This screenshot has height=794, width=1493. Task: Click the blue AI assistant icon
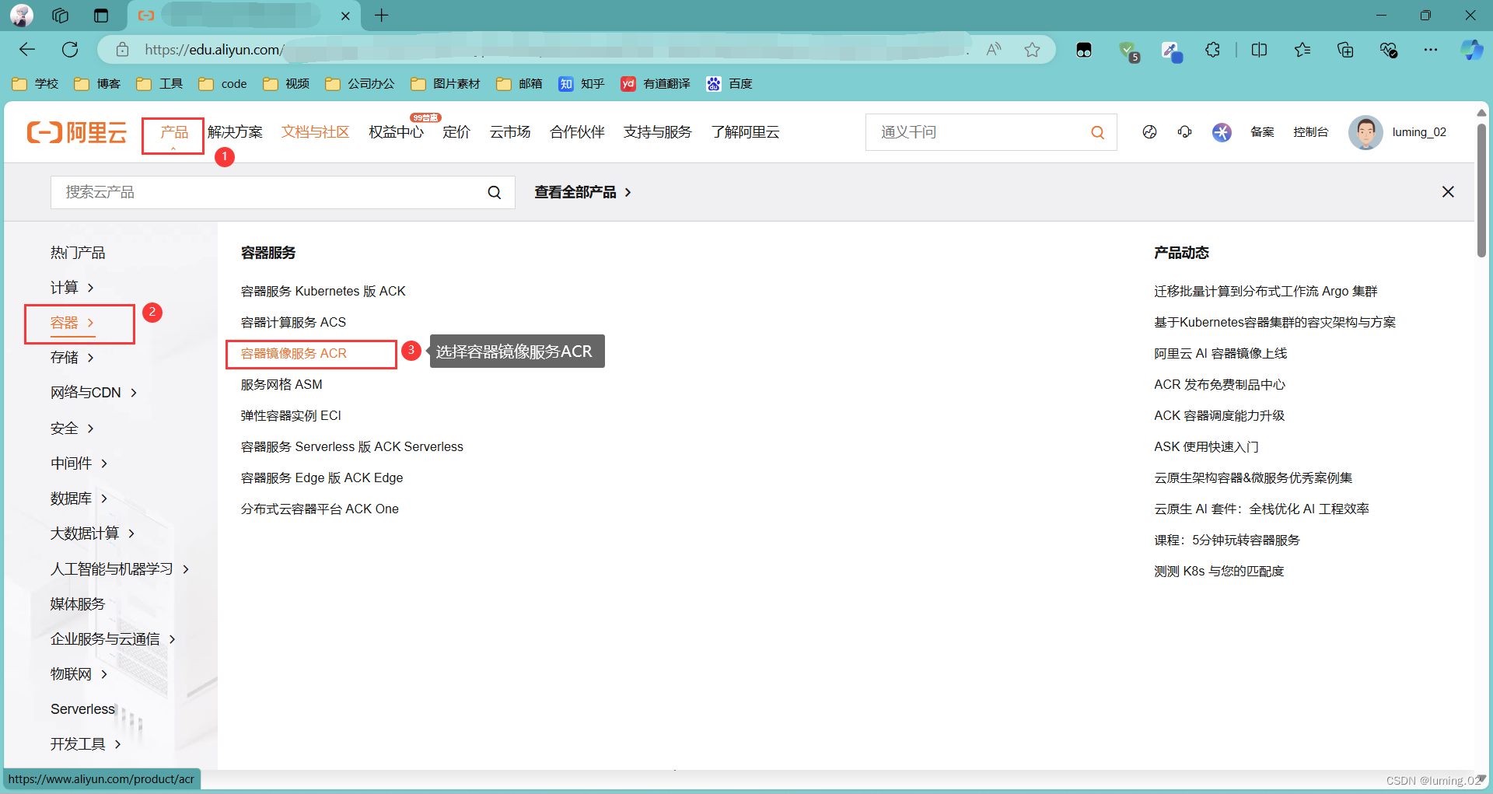click(1222, 132)
